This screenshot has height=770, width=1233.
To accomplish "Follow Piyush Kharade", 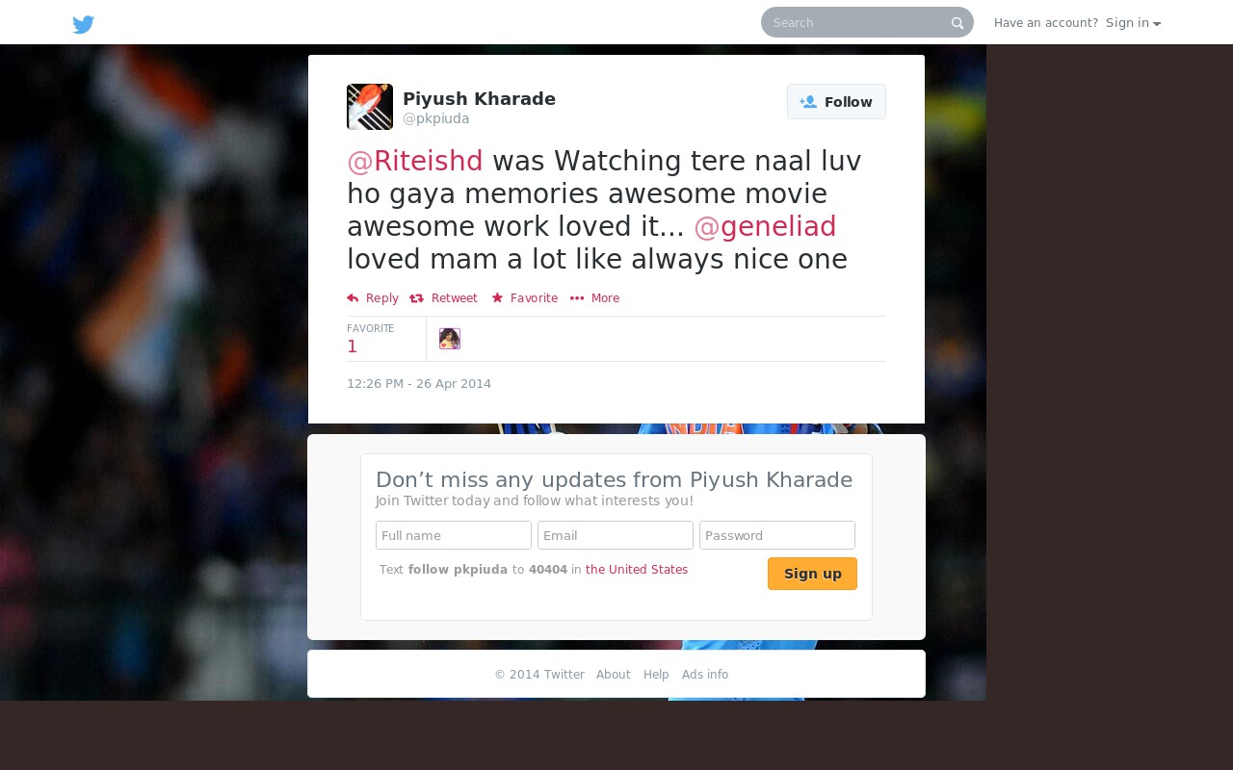I will (836, 102).
